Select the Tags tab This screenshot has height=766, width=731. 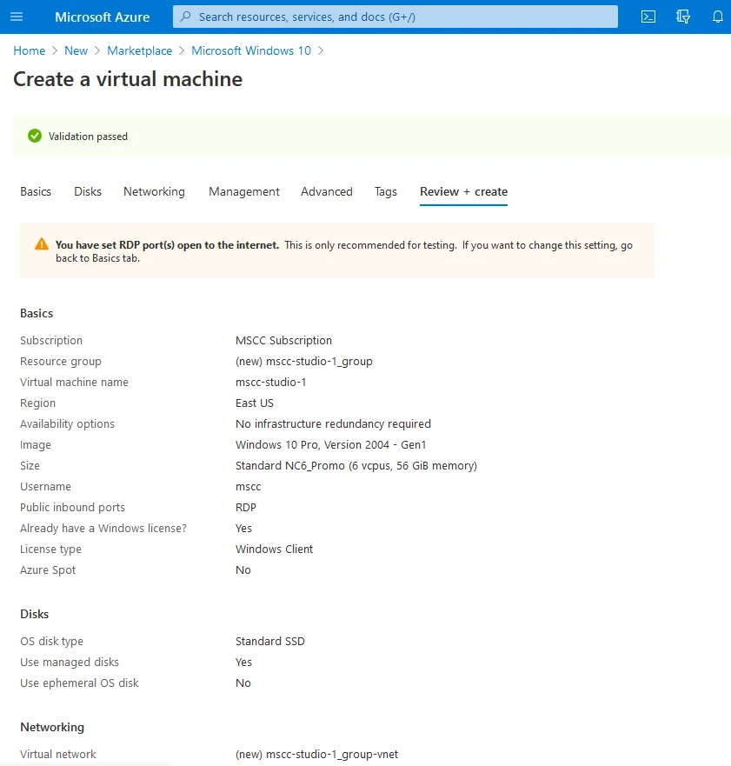click(386, 191)
